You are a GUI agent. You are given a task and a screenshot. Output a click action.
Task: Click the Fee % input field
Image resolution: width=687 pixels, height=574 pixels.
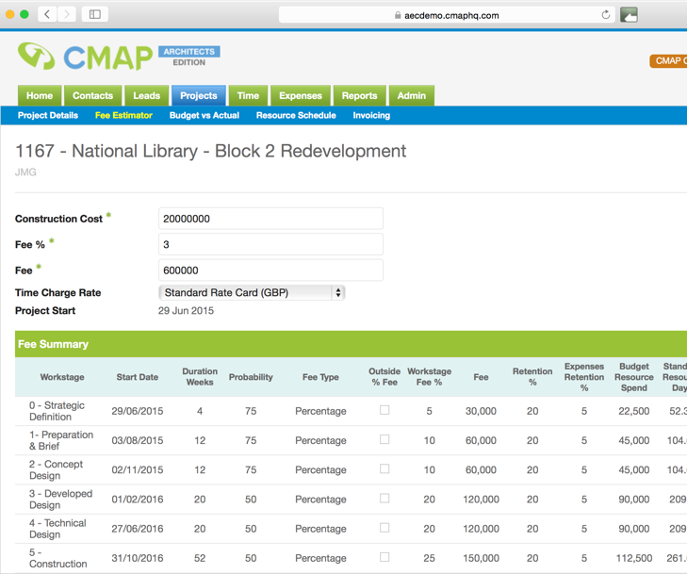tap(270, 244)
